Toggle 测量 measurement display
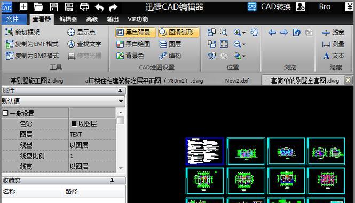Viewport: 355px width, 203px height. [x=333, y=44]
